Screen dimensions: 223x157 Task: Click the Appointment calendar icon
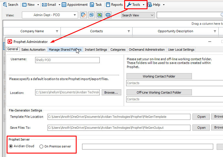tap(64, 5)
